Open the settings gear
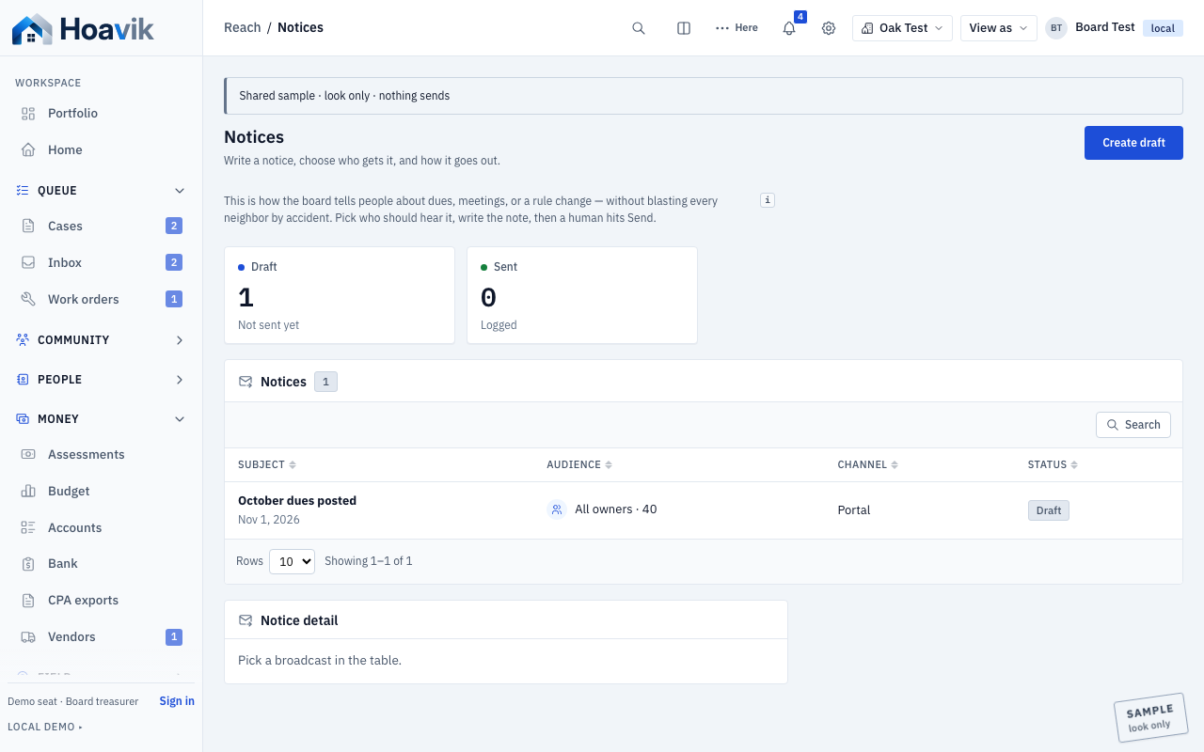1204x752 pixels. [x=829, y=28]
